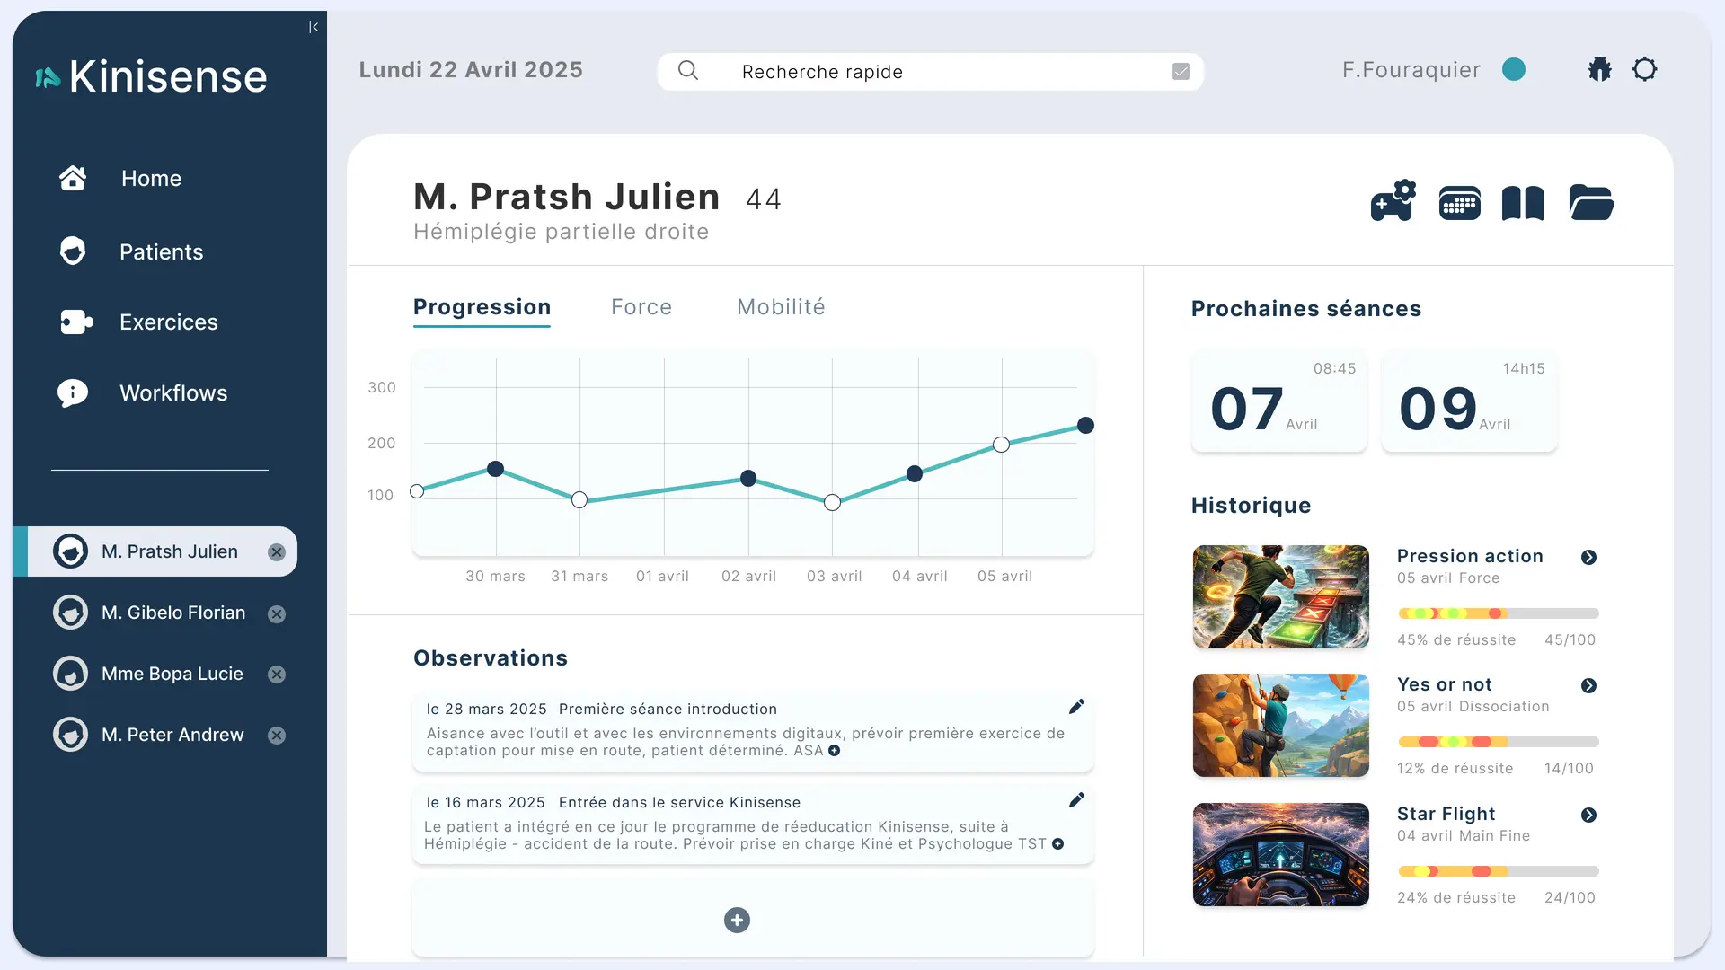Toggle the checkbox in Recherche rapide bar
The image size is (1725, 970).
pos(1181,72)
